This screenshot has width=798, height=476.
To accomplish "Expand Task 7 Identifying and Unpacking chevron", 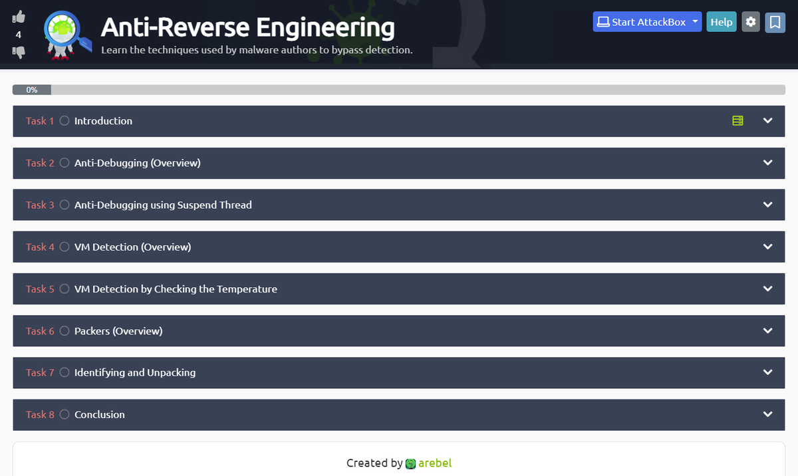I will click(x=768, y=373).
